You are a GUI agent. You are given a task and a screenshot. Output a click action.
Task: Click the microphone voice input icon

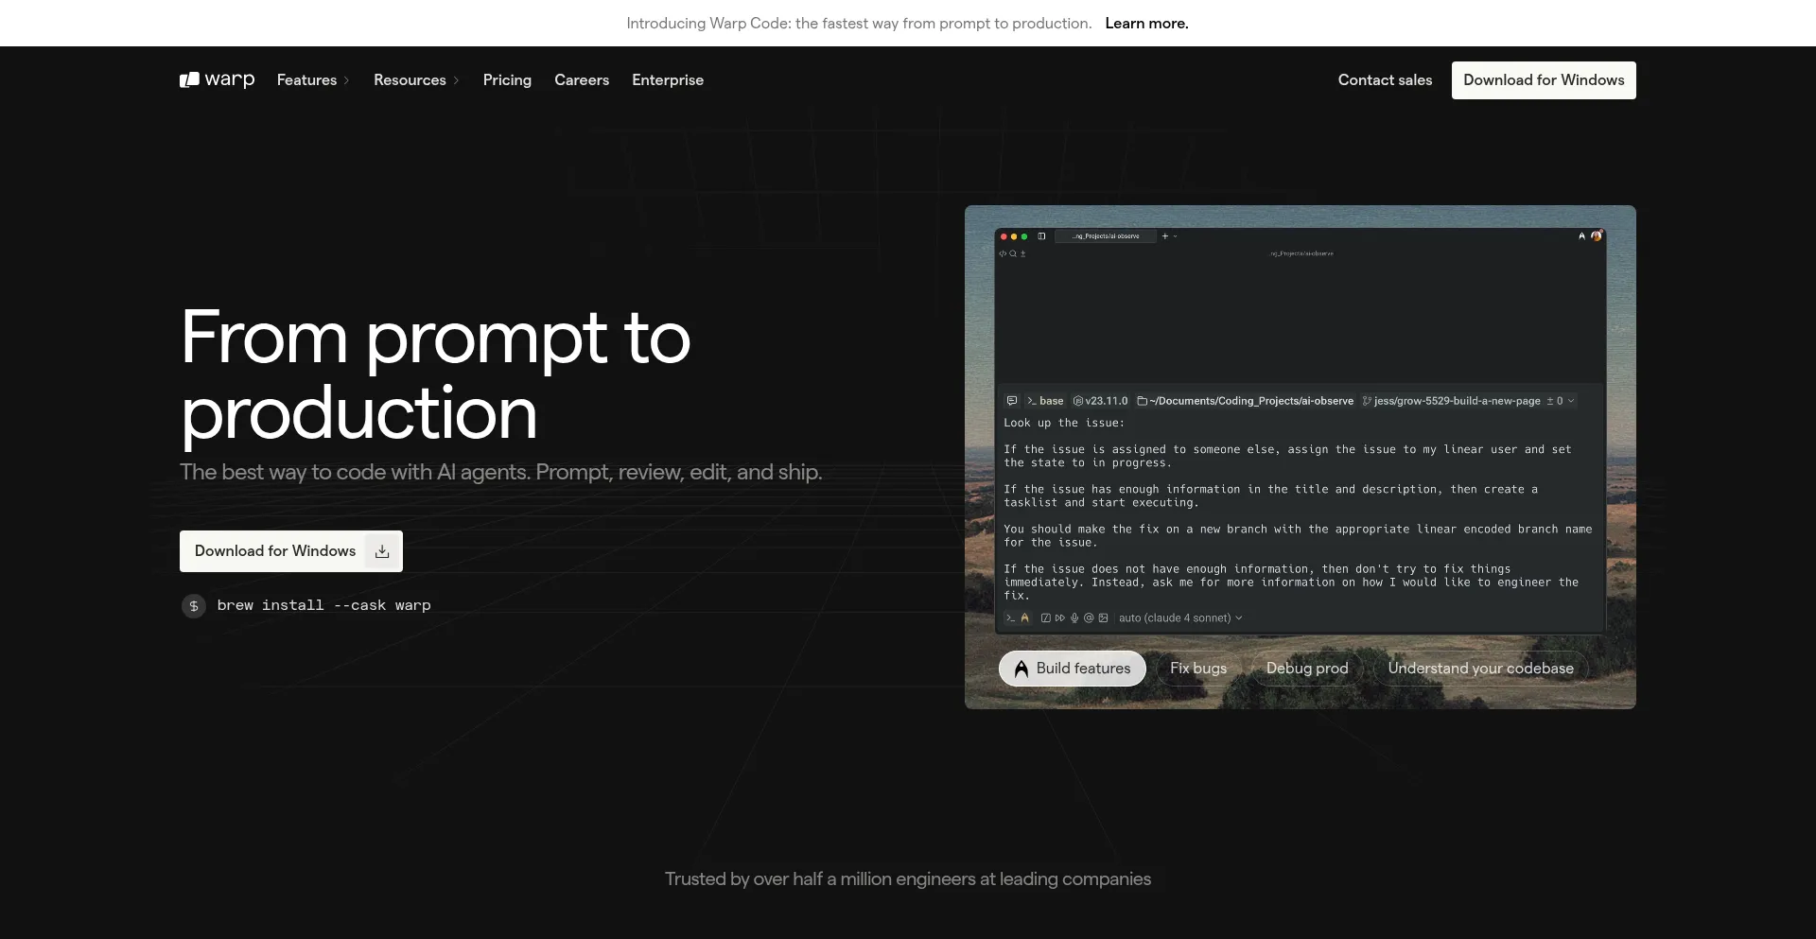1074,617
